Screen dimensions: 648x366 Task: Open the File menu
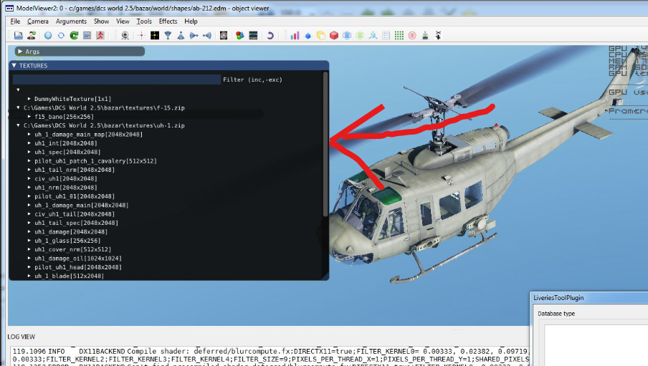point(15,21)
